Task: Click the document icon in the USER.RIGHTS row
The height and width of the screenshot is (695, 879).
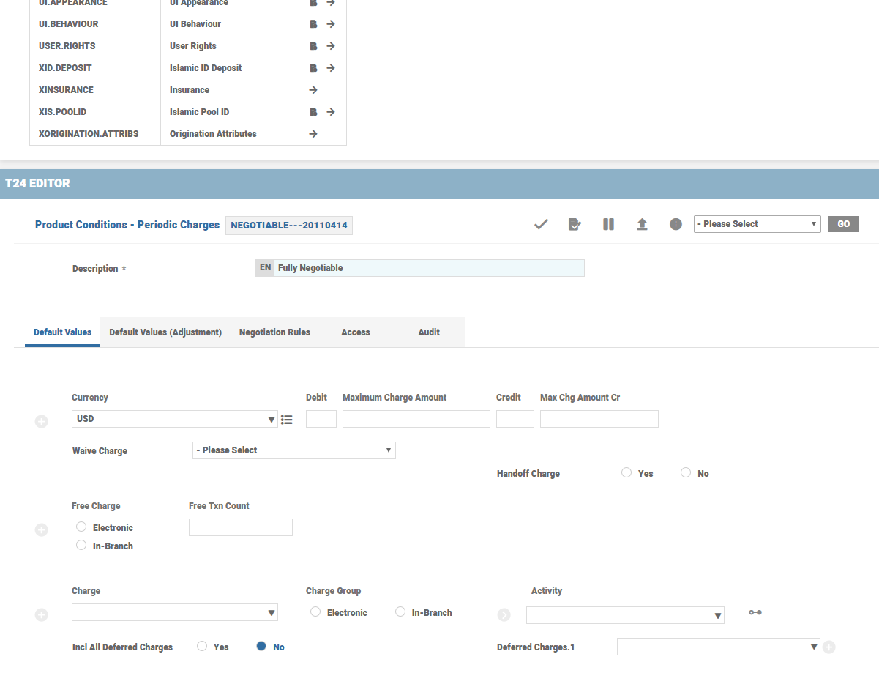Action: [x=313, y=46]
